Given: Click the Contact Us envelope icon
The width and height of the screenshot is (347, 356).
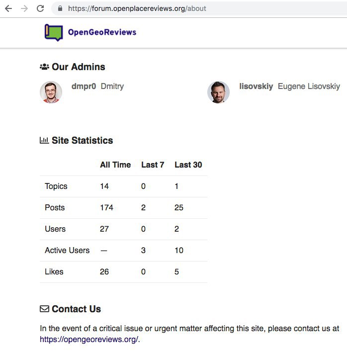Looking at the screenshot, I should click(x=44, y=309).
